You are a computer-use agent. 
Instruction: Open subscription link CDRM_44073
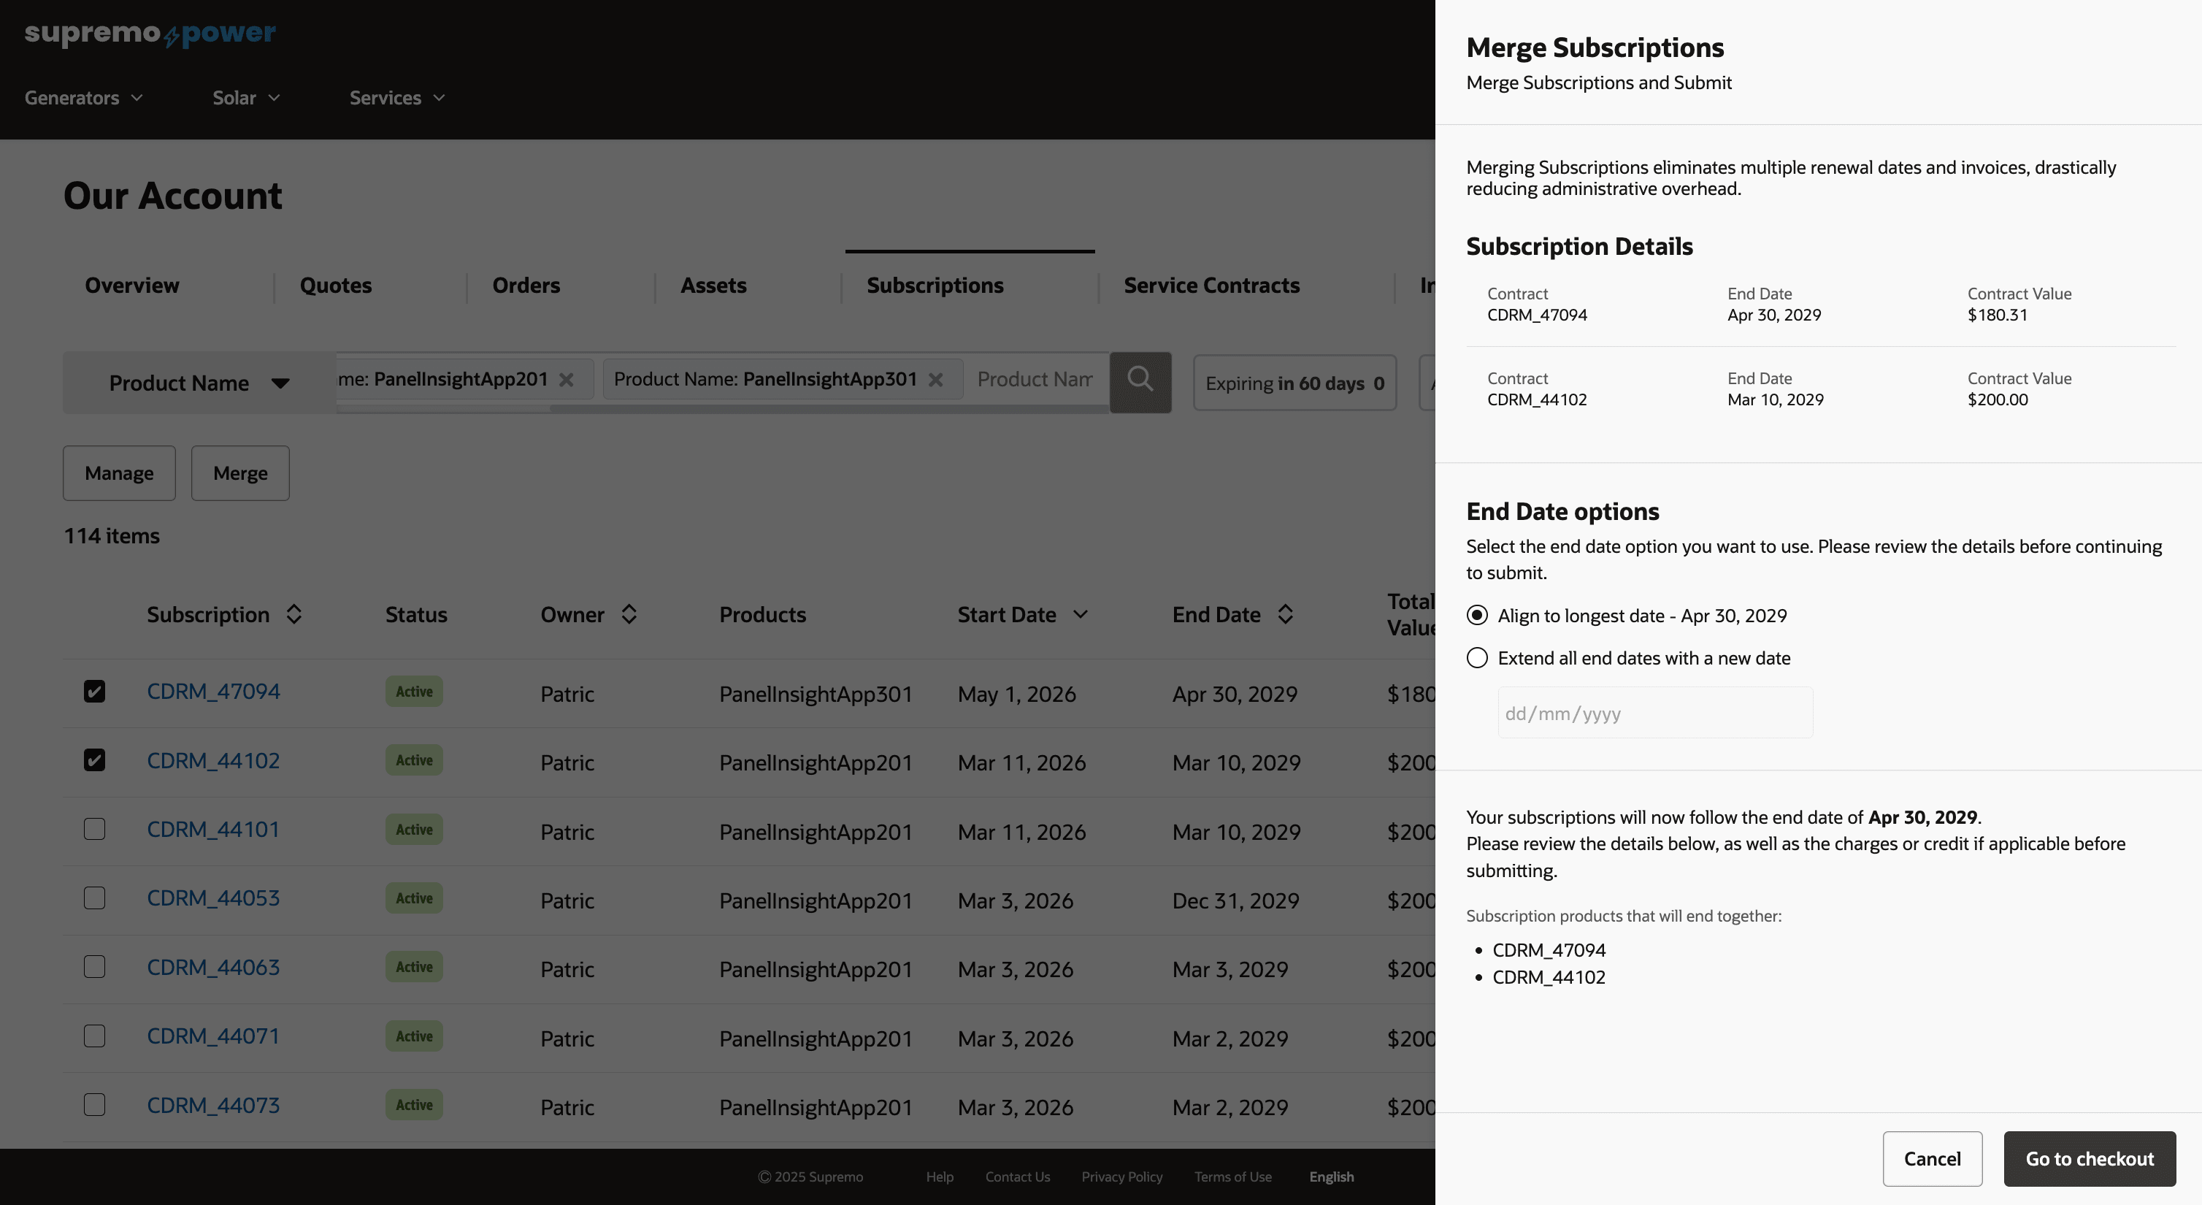click(213, 1105)
